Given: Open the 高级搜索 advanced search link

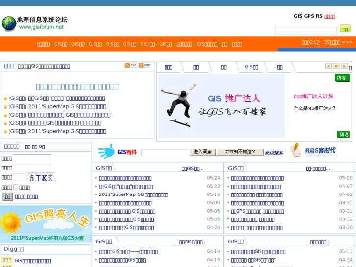Looking at the screenshot, I should coord(274,153).
